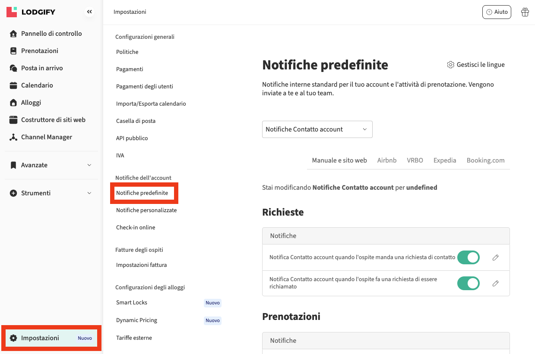
Task: Edit the callback request notification pencil icon
Action: pyautogui.click(x=495, y=283)
